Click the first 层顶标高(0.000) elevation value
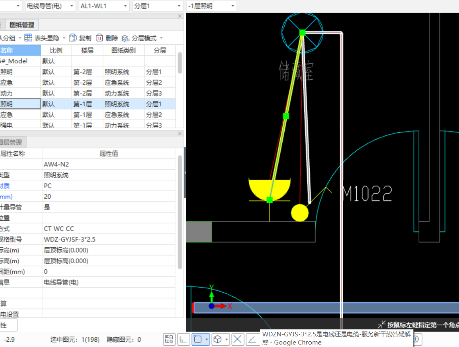Viewport: 459px width, 347px height. click(108, 250)
